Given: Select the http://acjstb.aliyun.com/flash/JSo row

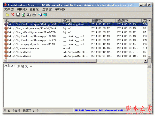Looking at the screenshot, I should pos(76,32).
